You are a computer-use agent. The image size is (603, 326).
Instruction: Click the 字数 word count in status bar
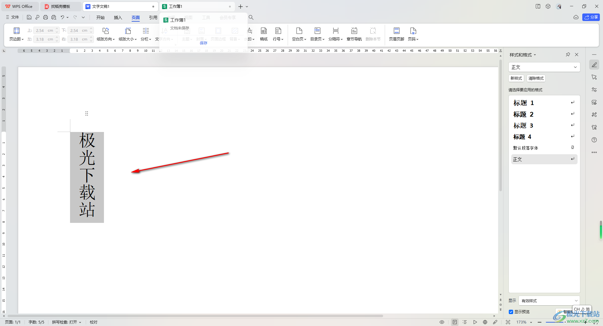pyautogui.click(x=36, y=322)
